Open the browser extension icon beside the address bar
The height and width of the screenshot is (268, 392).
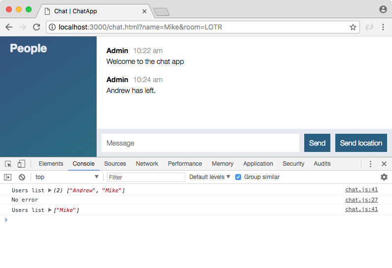pyautogui.click(x=369, y=27)
